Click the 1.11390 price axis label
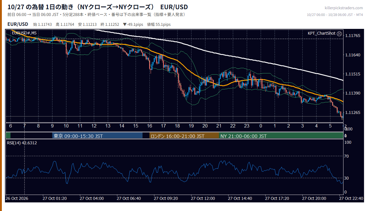 click(x=353, y=93)
